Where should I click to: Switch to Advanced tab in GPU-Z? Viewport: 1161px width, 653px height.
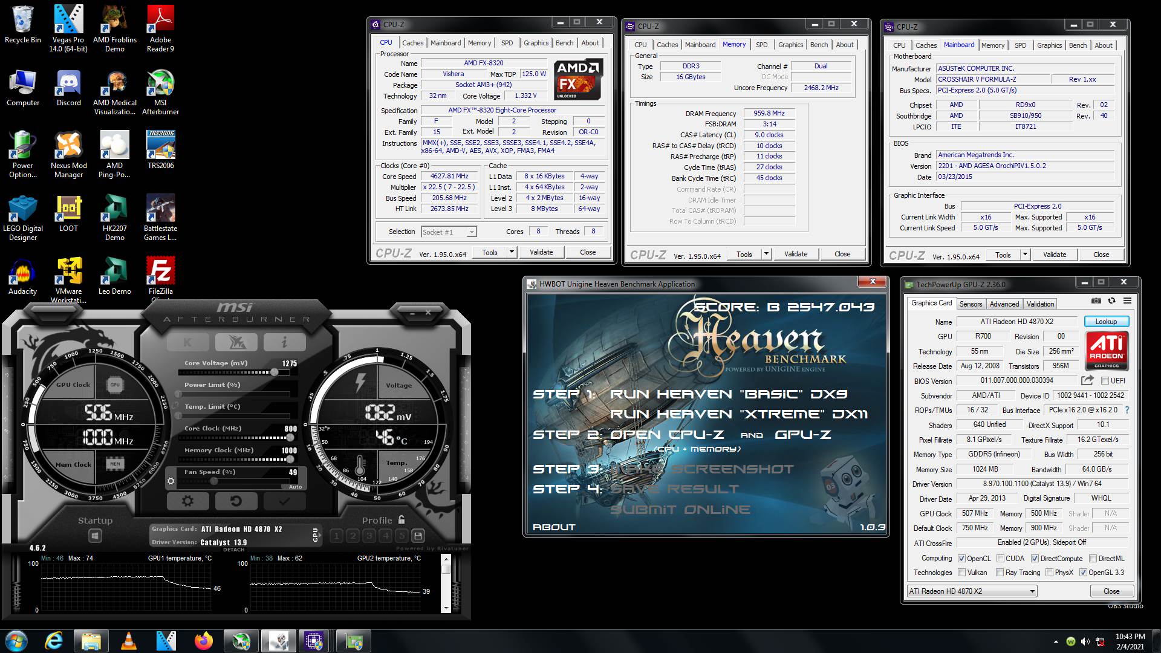pos(1004,304)
